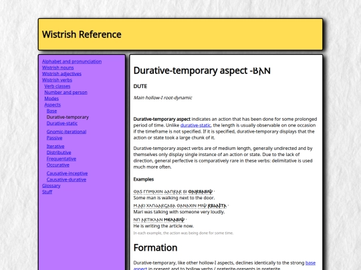
Task: Navigate to Verb classes
Action: [57, 86]
